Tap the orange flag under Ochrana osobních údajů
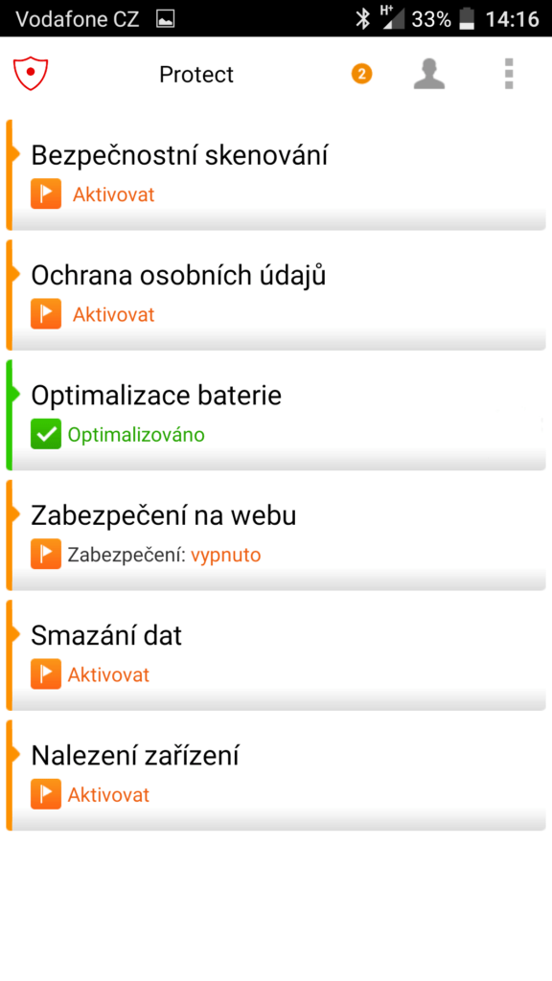The width and height of the screenshot is (552, 981). tap(46, 314)
